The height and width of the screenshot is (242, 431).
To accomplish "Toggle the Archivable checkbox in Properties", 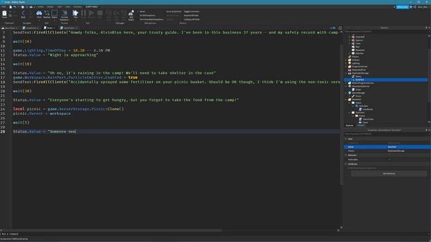I will click(x=389, y=160).
